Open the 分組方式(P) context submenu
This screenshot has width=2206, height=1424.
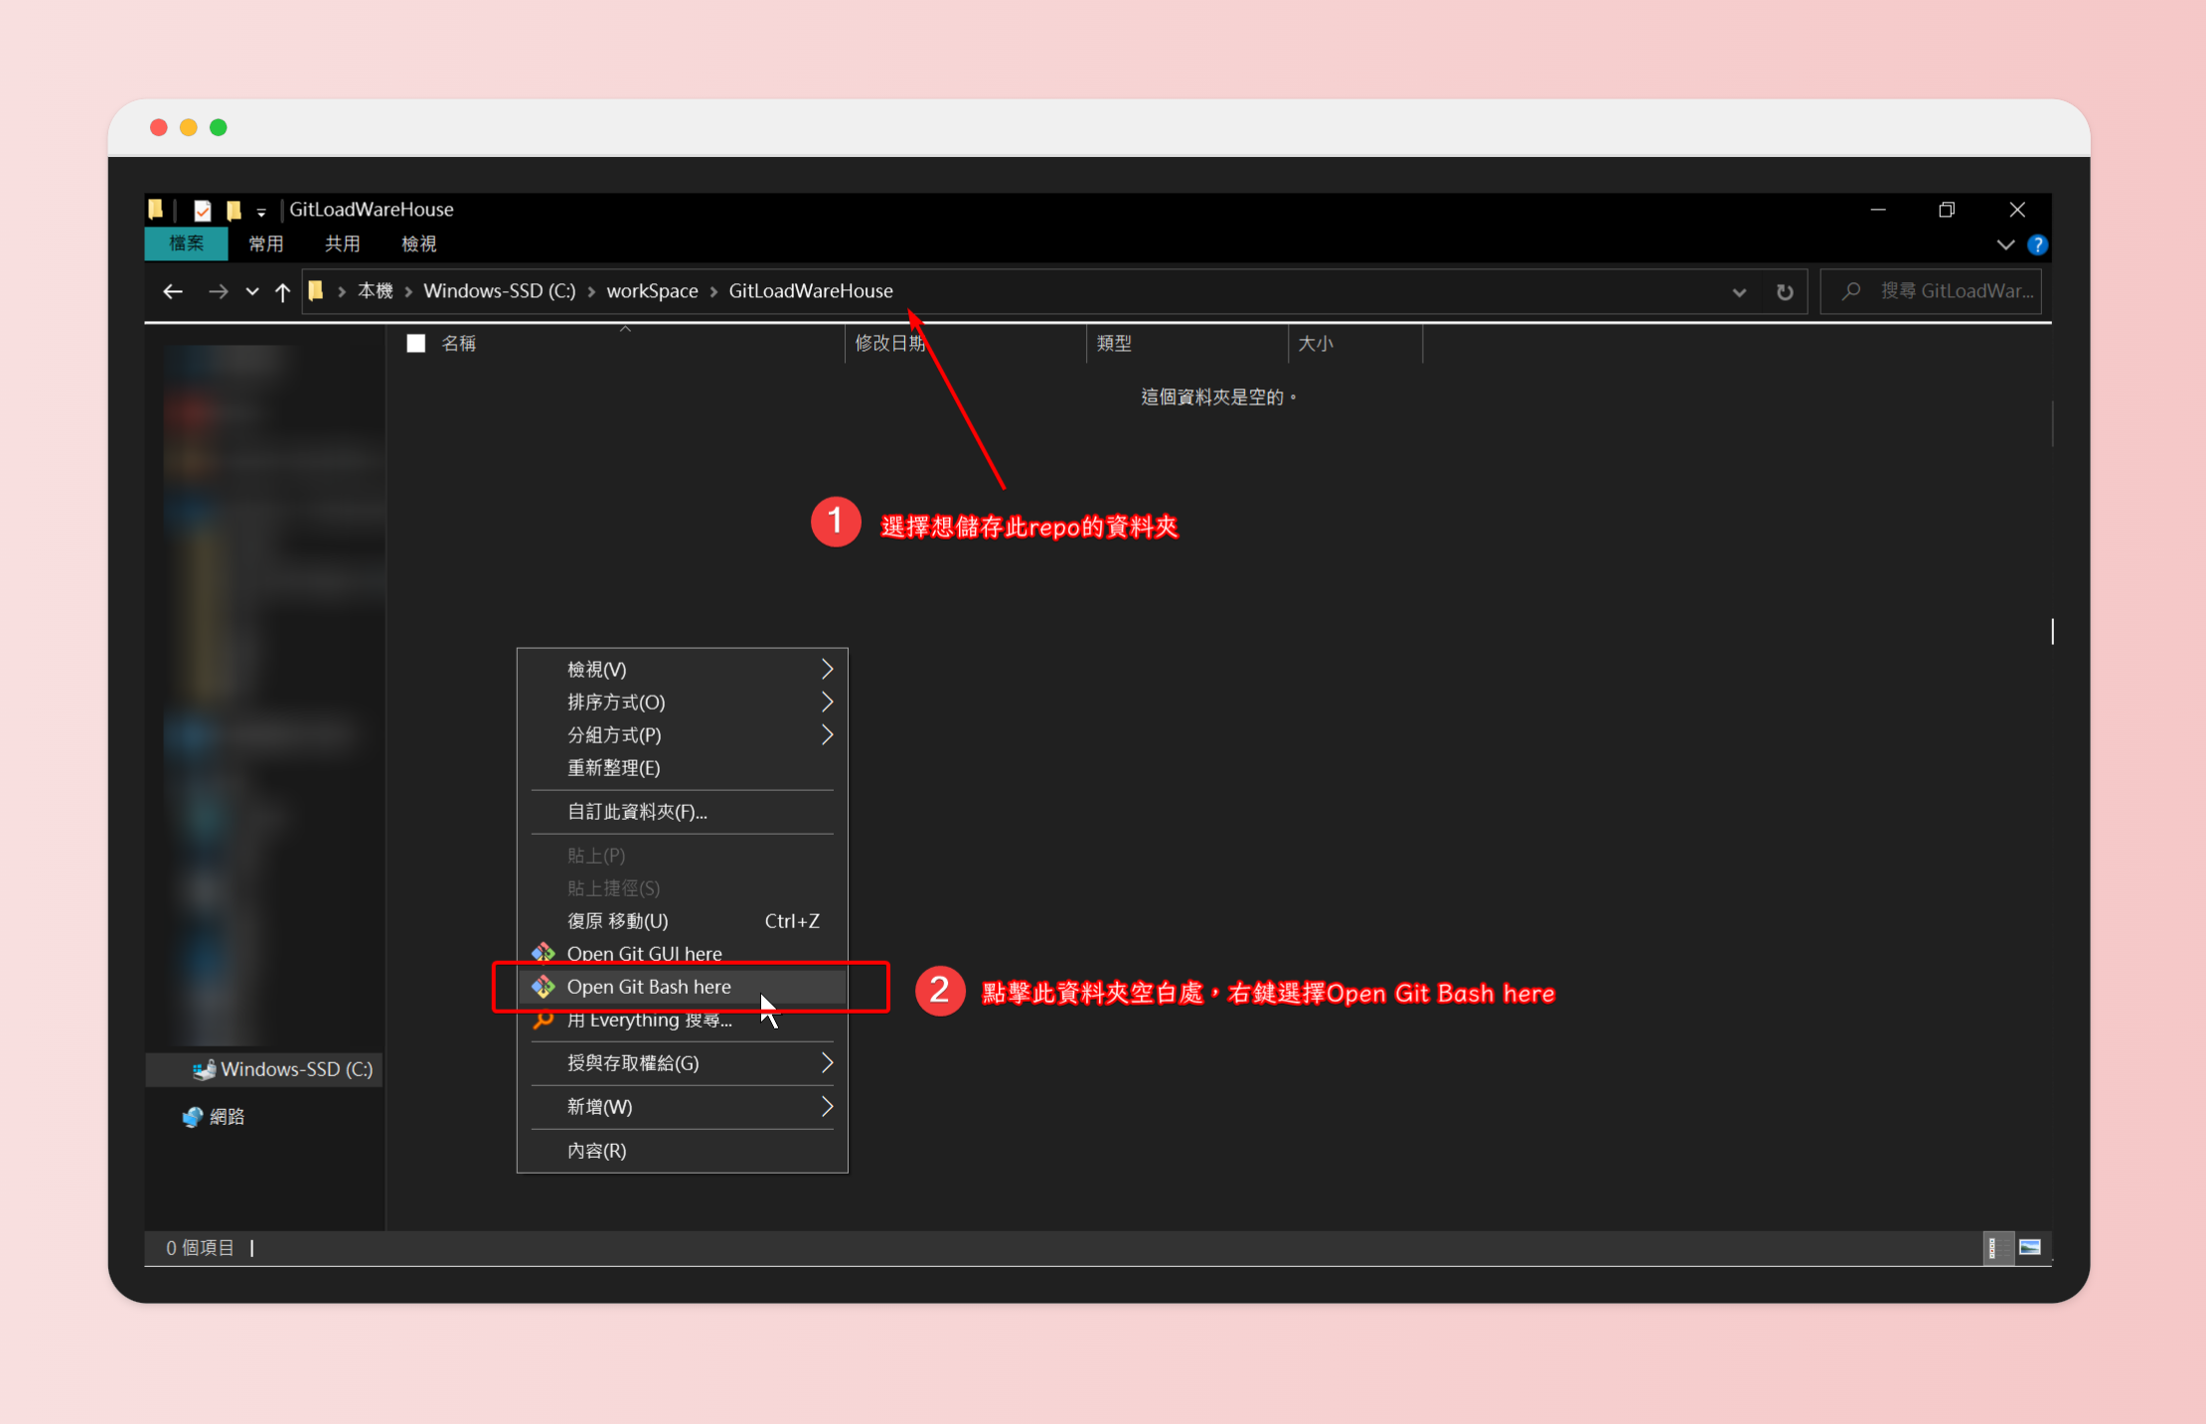pos(682,735)
